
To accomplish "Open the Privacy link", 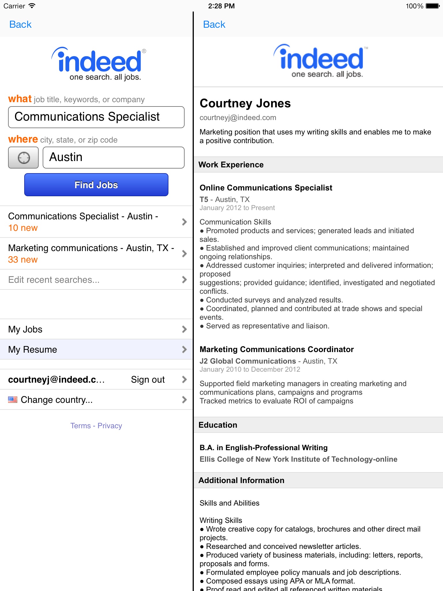I will click(x=110, y=426).
